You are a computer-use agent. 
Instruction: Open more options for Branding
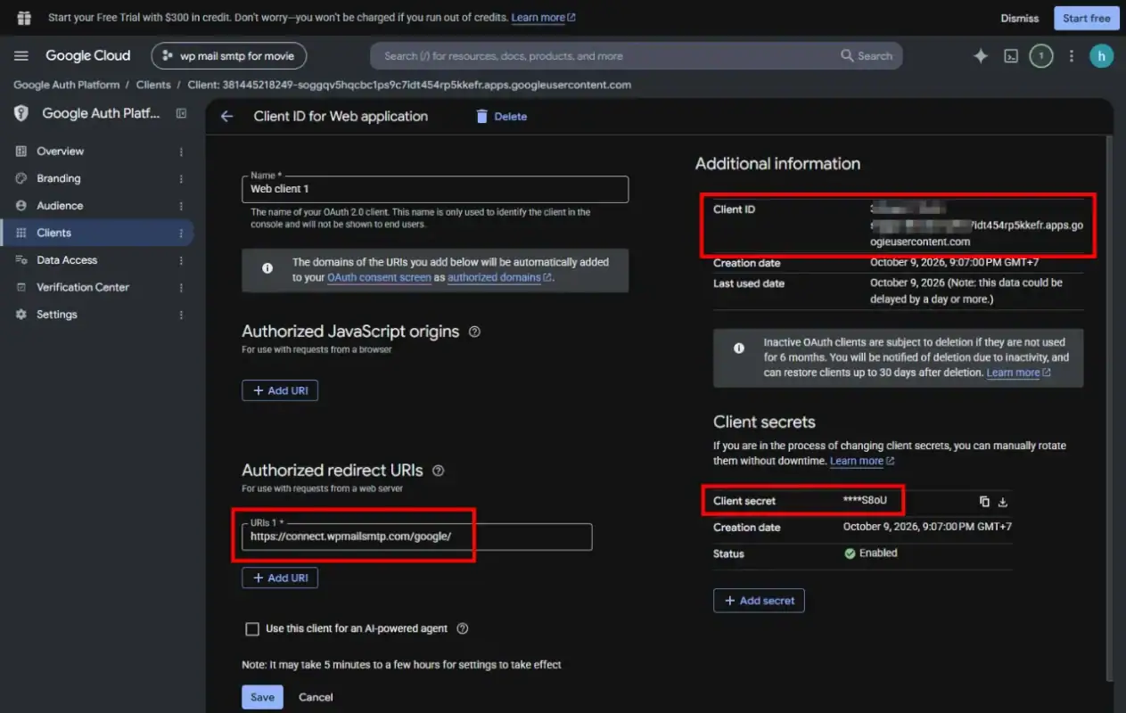click(x=182, y=178)
